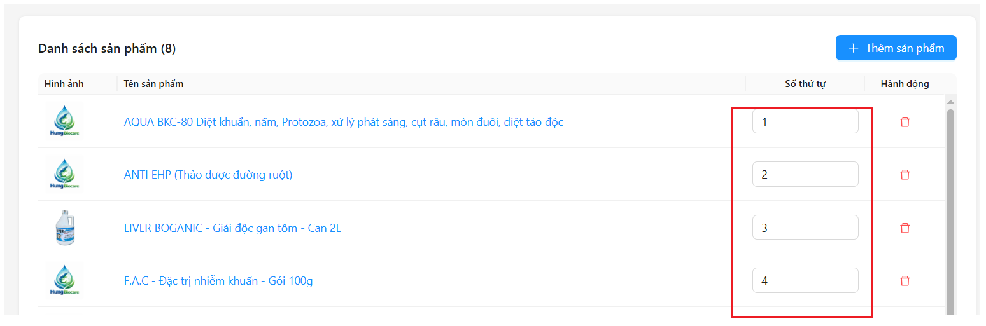Open the ANTI EHP product image
This screenshot has height=326, width=986.
tap(64, 174)
